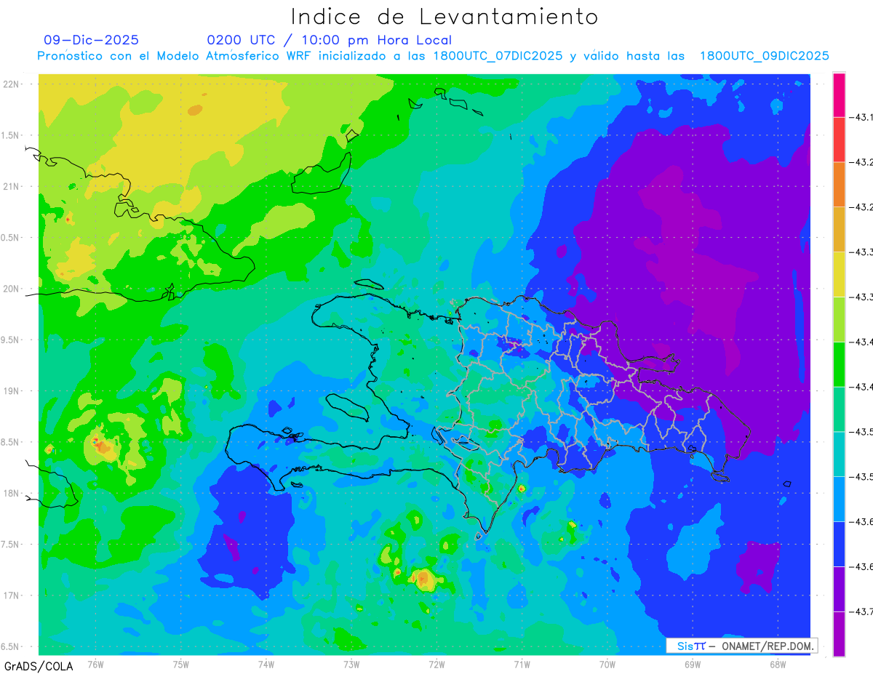The image size is (873, 674).
Task: Pick the yellow swatch on the color scale
Action: [840, 274]
